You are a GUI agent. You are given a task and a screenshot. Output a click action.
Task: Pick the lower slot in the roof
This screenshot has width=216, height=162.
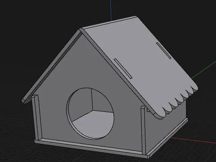[x=123, y=69]
